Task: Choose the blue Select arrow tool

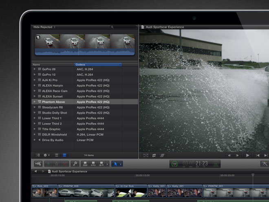Action: [x=115, y=164]
